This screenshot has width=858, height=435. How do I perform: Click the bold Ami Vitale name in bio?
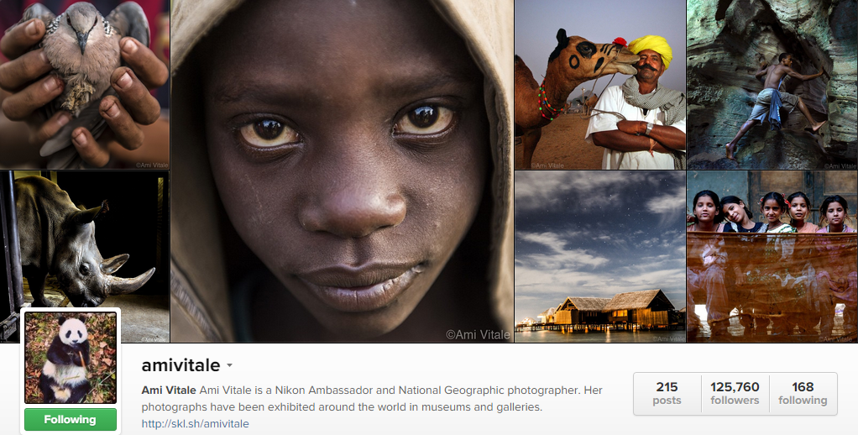pyautogui.click(x=169, y=390)
